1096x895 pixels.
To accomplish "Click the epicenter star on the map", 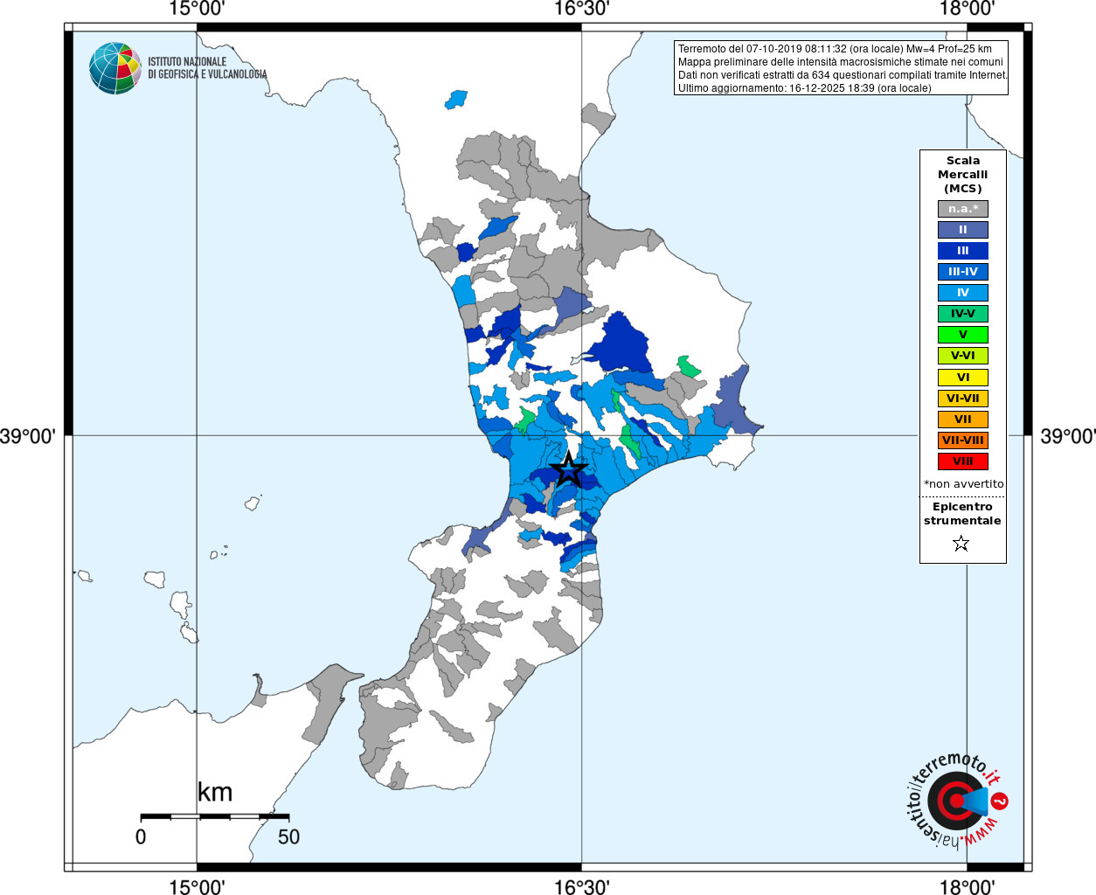I will (569, 469).
